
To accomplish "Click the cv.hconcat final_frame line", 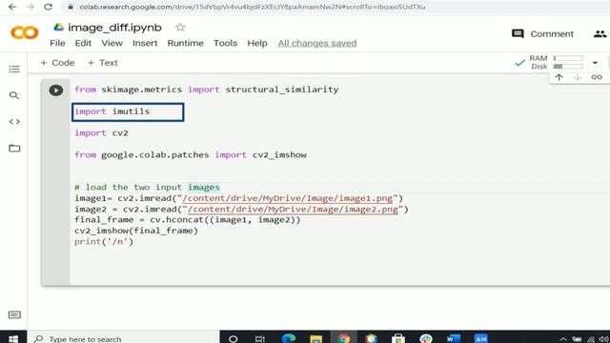I will pos(188,220).
